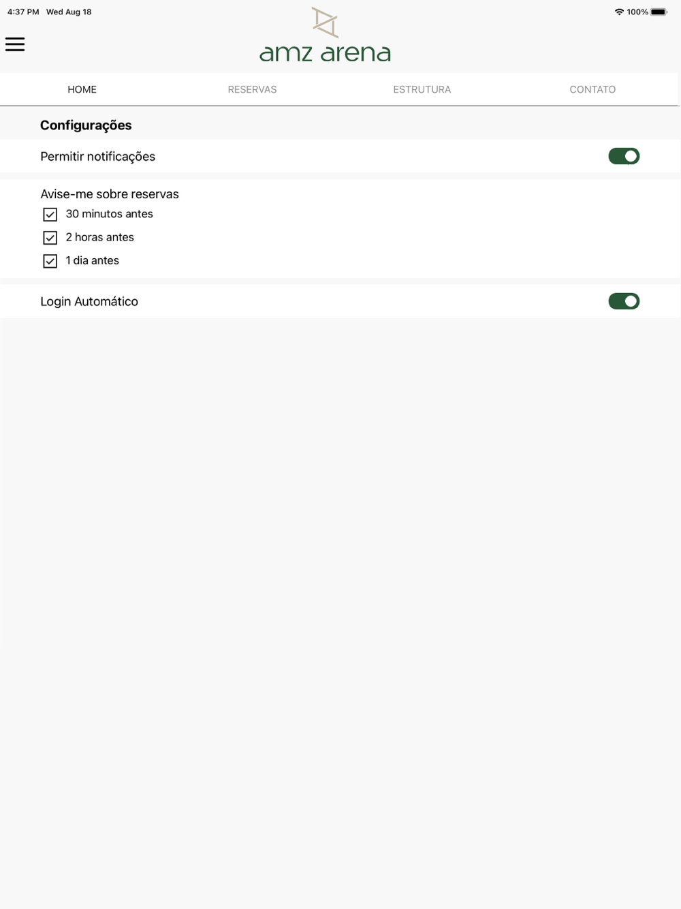Open the hamburger menu
681x909 pixels.
pos(15,44)
